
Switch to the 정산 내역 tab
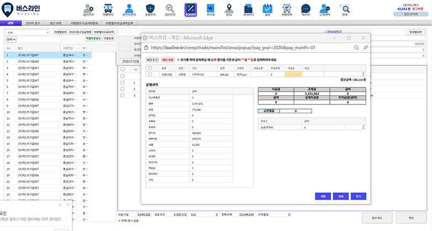point(56,24)
